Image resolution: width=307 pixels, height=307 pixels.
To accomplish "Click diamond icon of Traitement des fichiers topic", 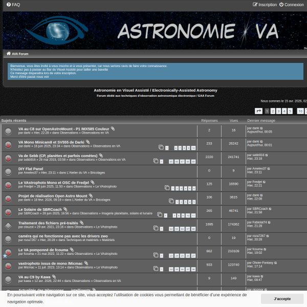I will click(8, 226).
